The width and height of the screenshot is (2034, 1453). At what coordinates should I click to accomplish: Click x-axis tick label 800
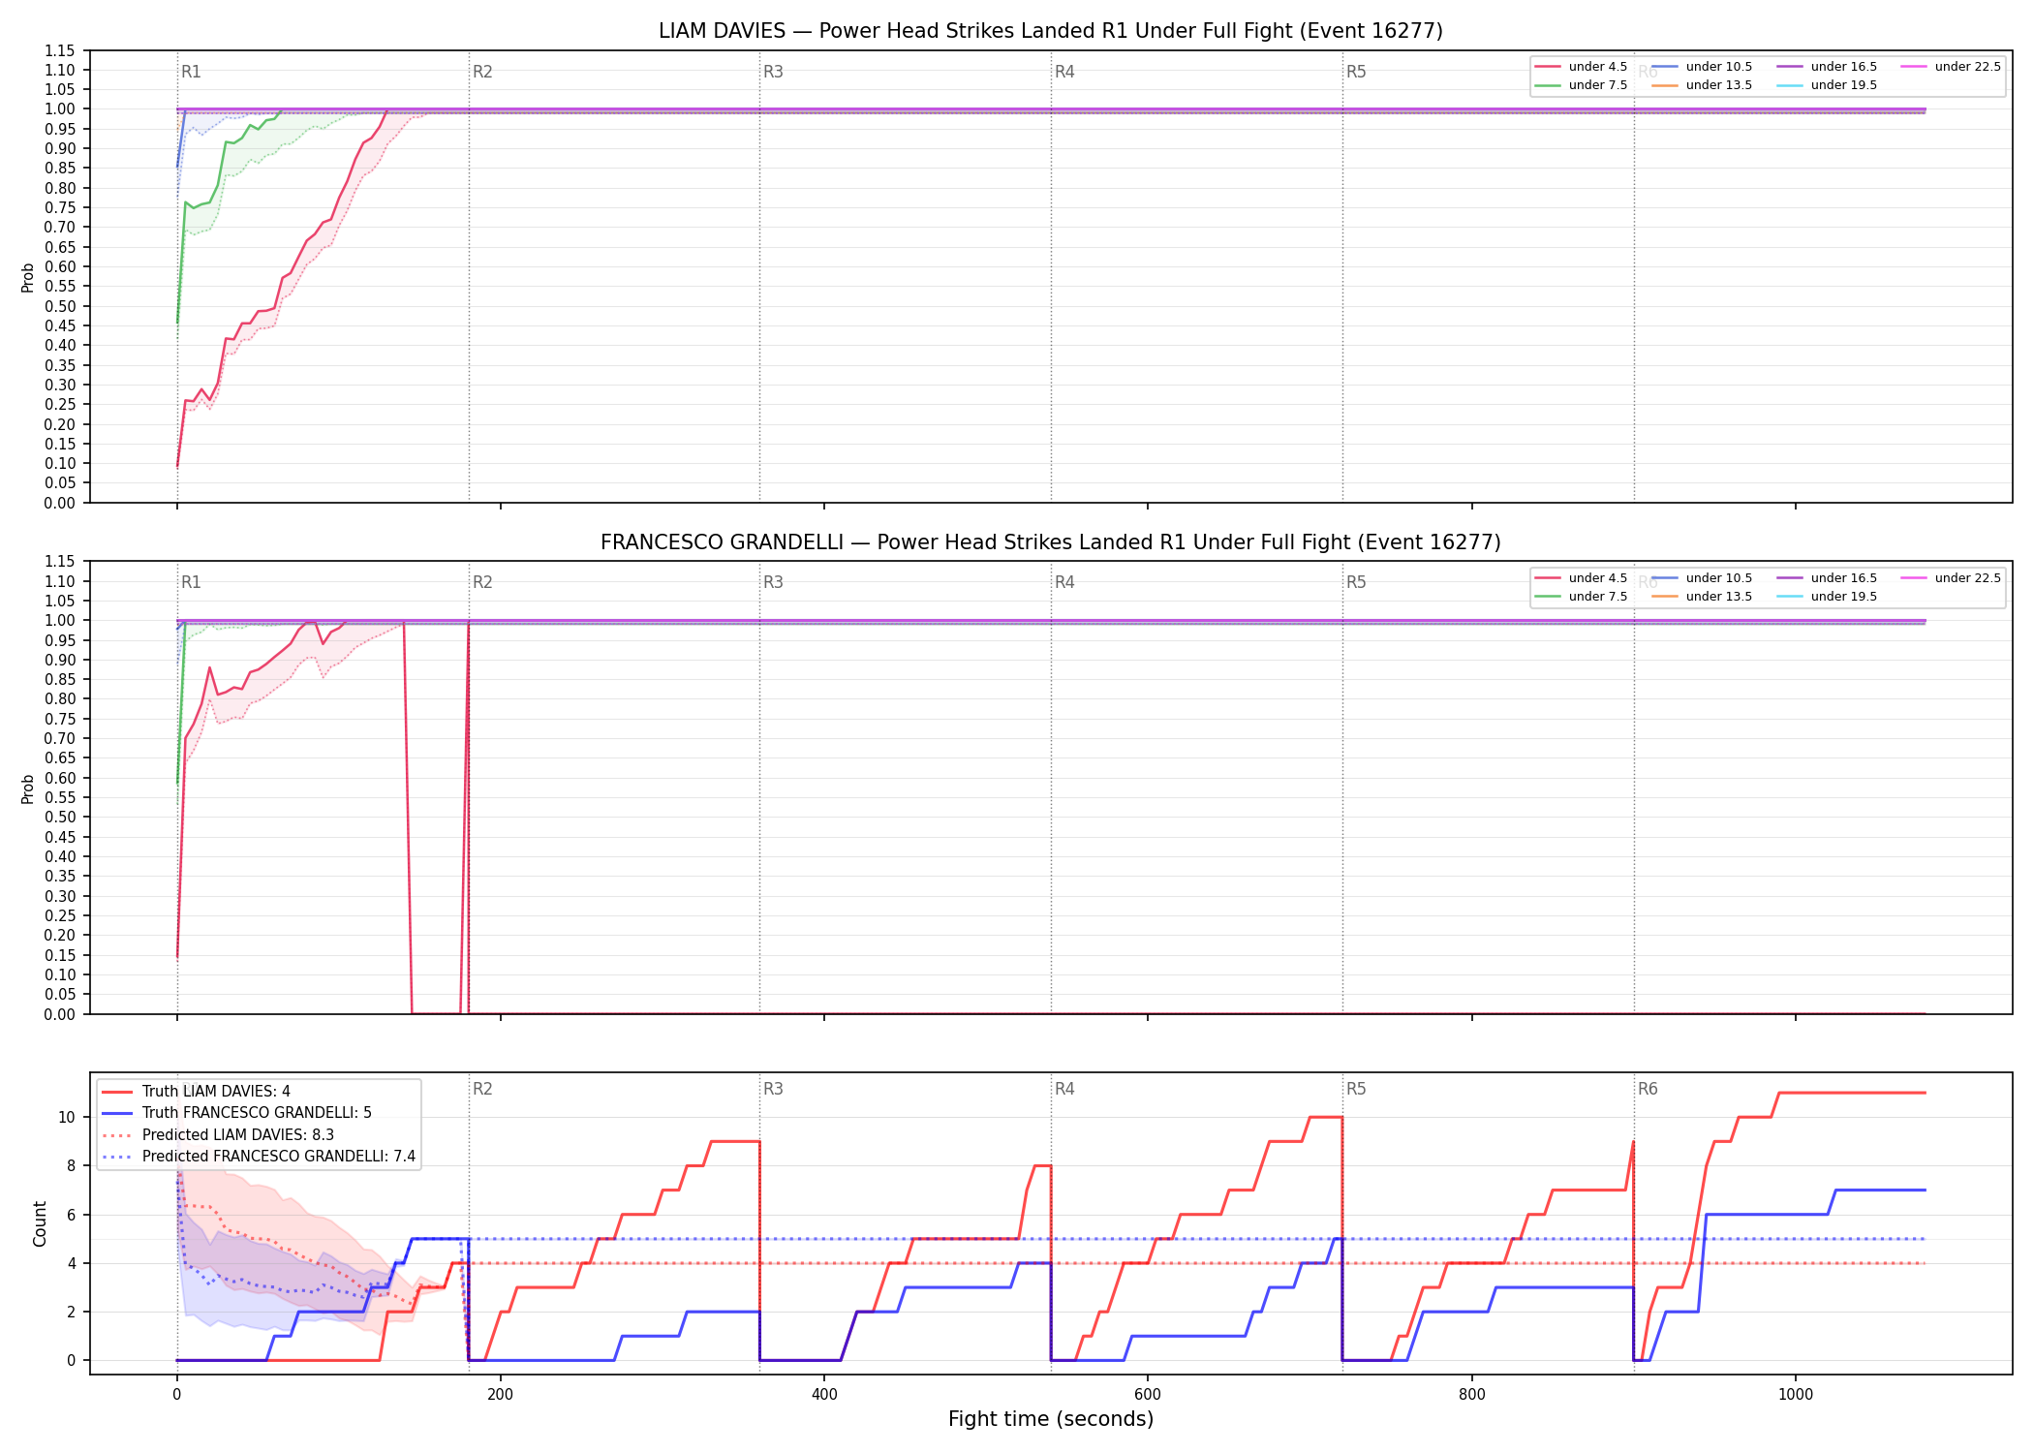(x=1471, y=1395)
